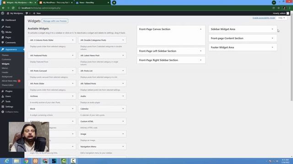This screenshot has width=293, height=164.
Task: Expand AR: Posts Carousel widget arrow
Action: click(x=73, y=71)
